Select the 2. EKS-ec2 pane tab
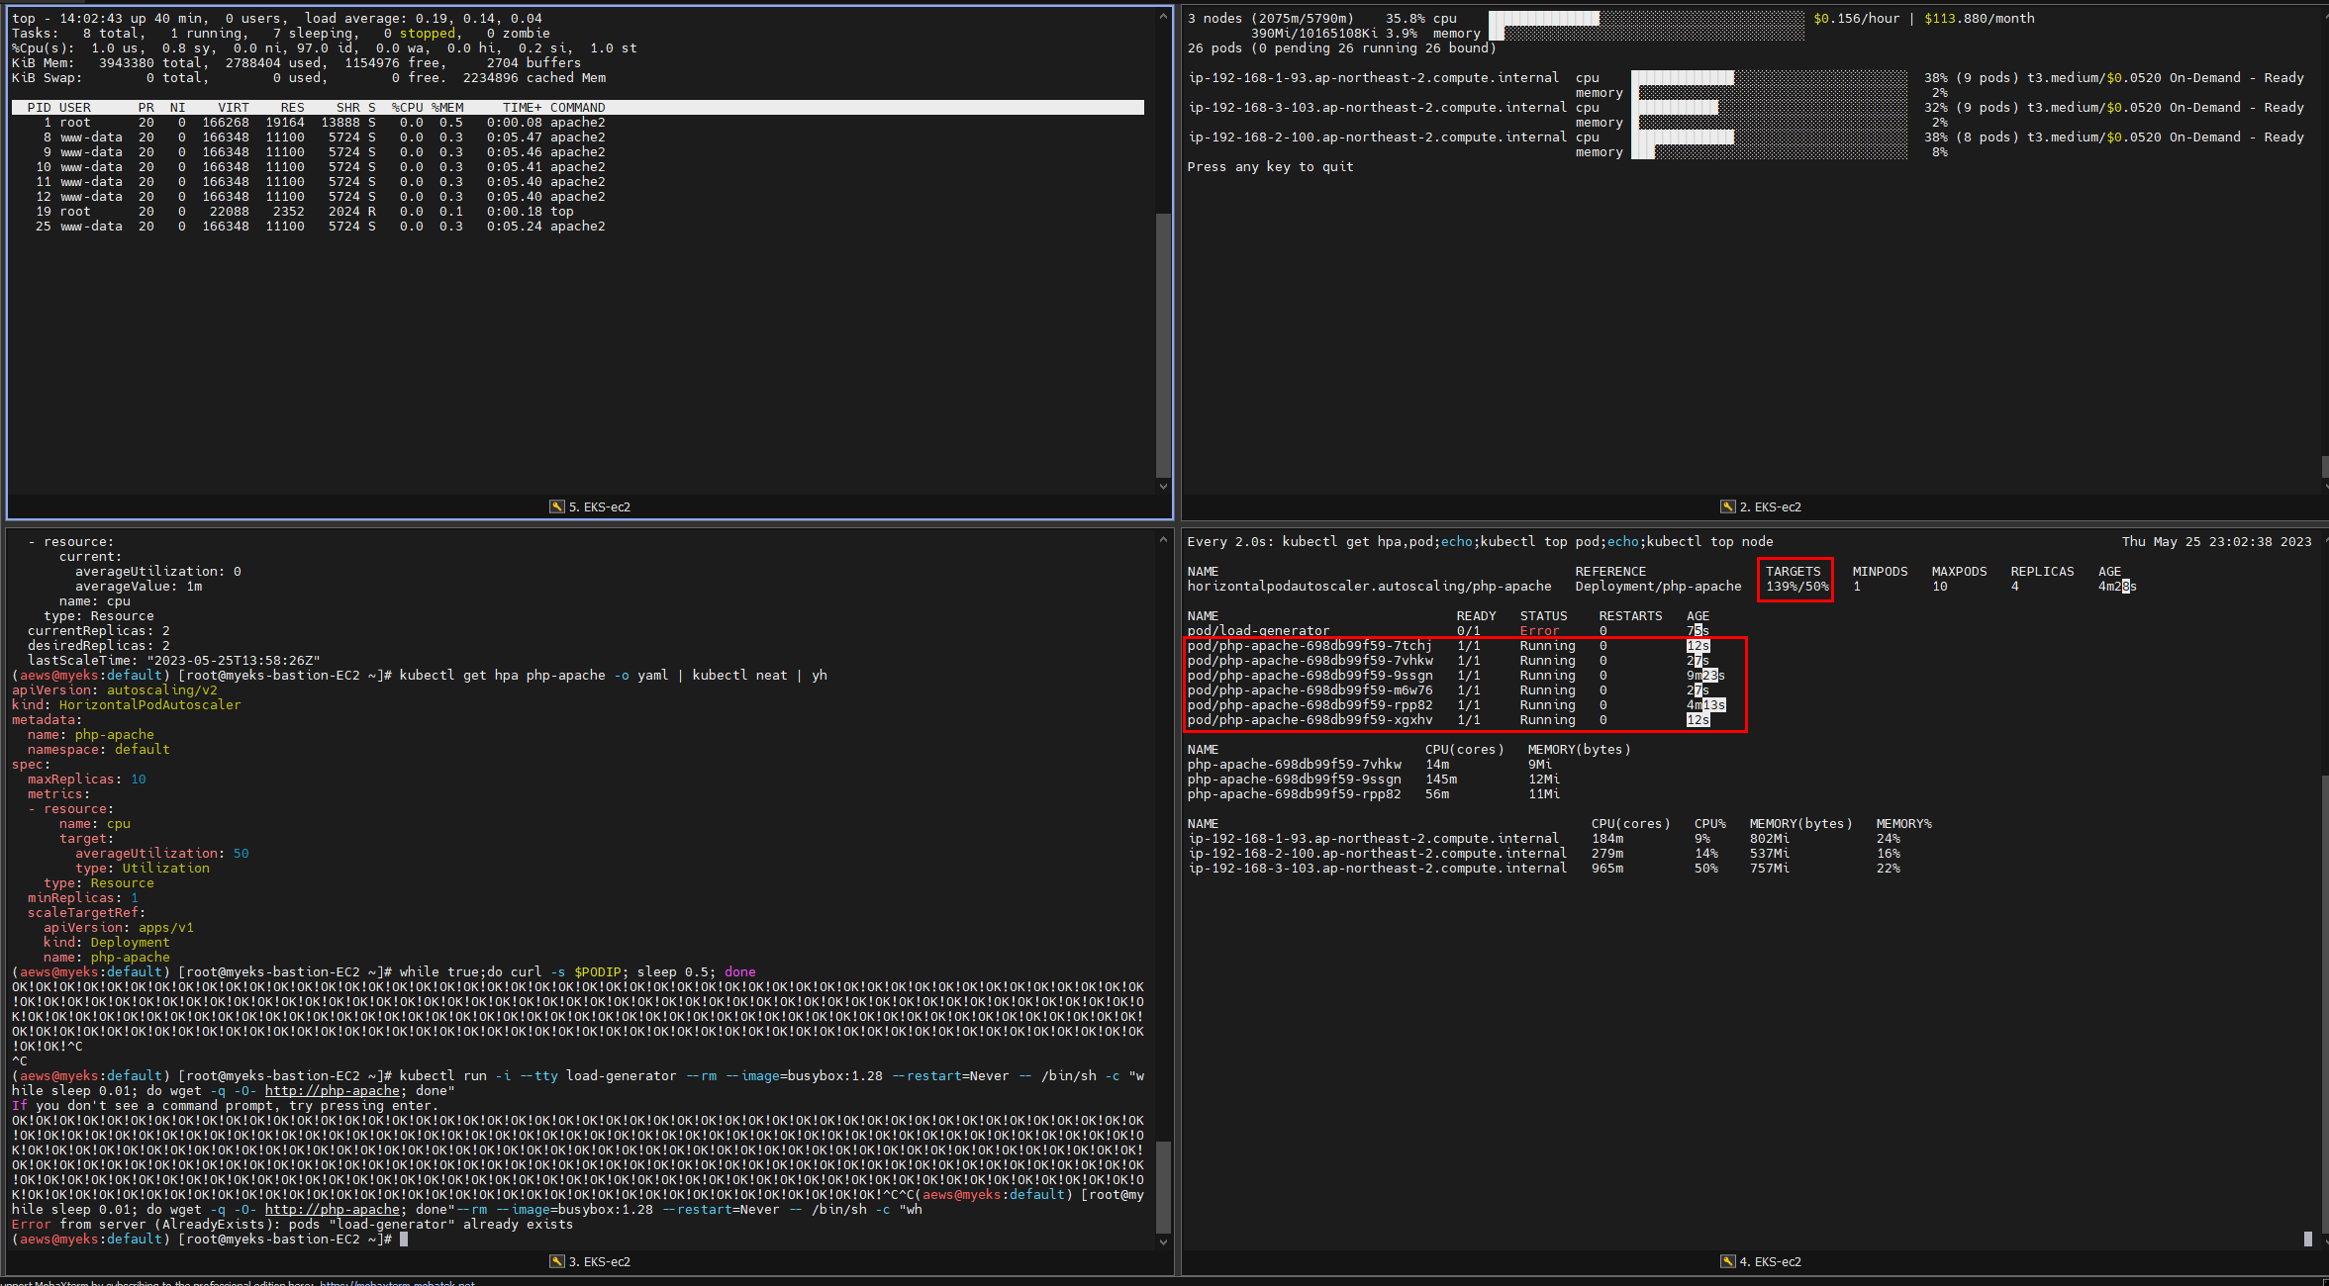The width and height of the screenshot is (2329, 1286). click(1770, 506)
